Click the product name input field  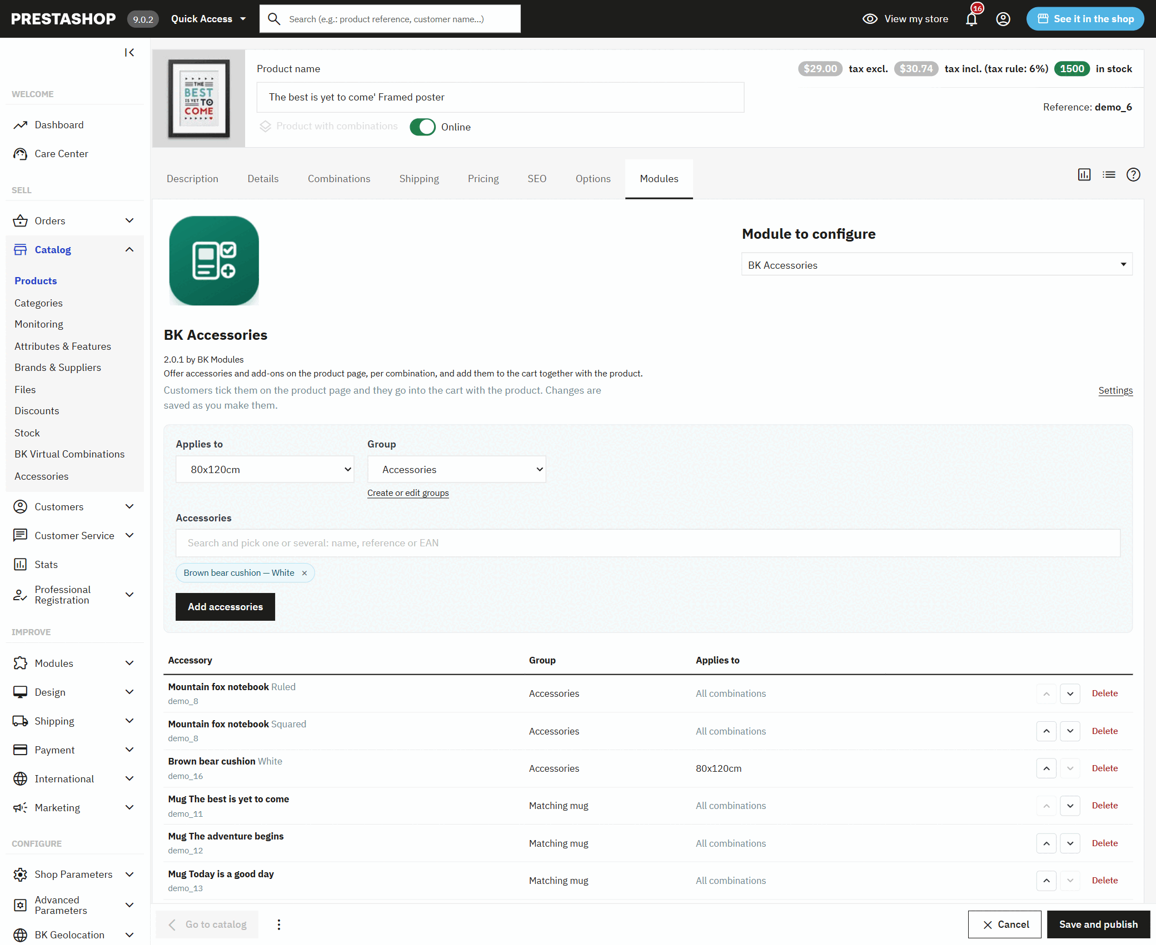coord(500,97)
